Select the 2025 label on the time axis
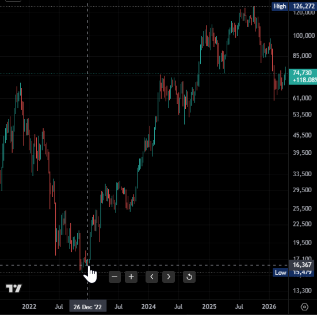The width and height of the screenshot is (317, 315). [209, 306]
